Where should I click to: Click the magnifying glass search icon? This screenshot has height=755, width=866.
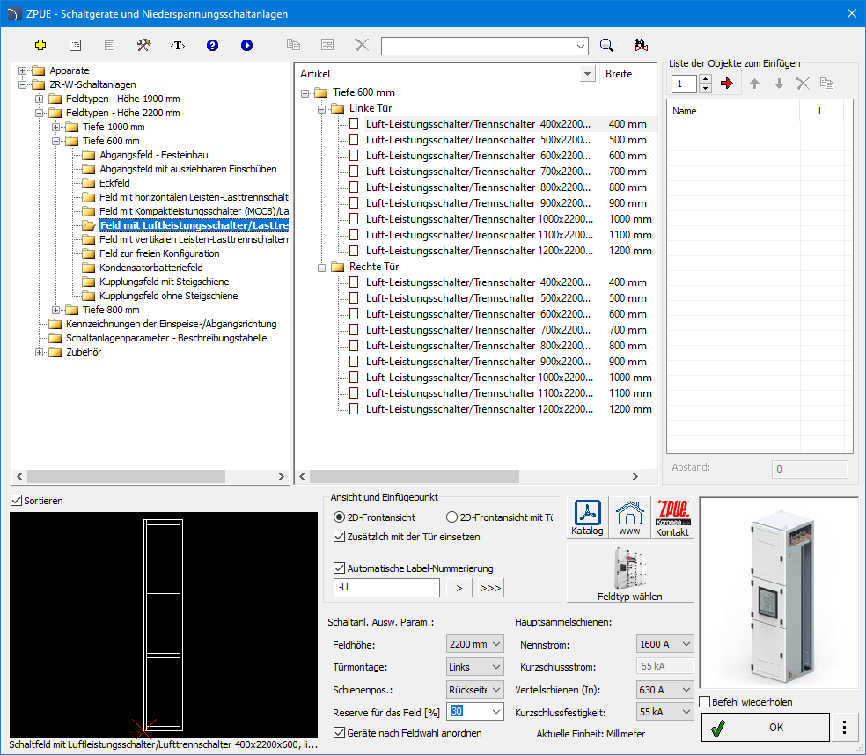pos(606,45)
